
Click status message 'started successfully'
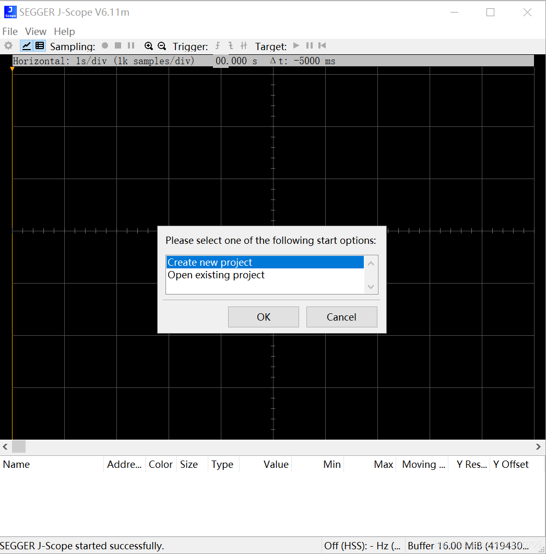tap(82, 546)
